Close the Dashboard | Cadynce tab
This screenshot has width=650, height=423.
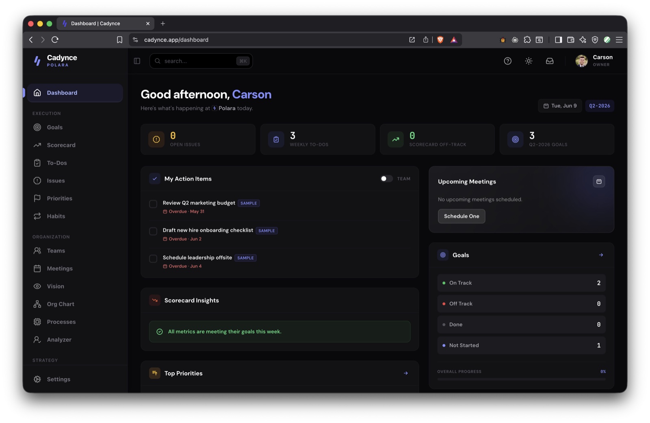click(148, 24)
